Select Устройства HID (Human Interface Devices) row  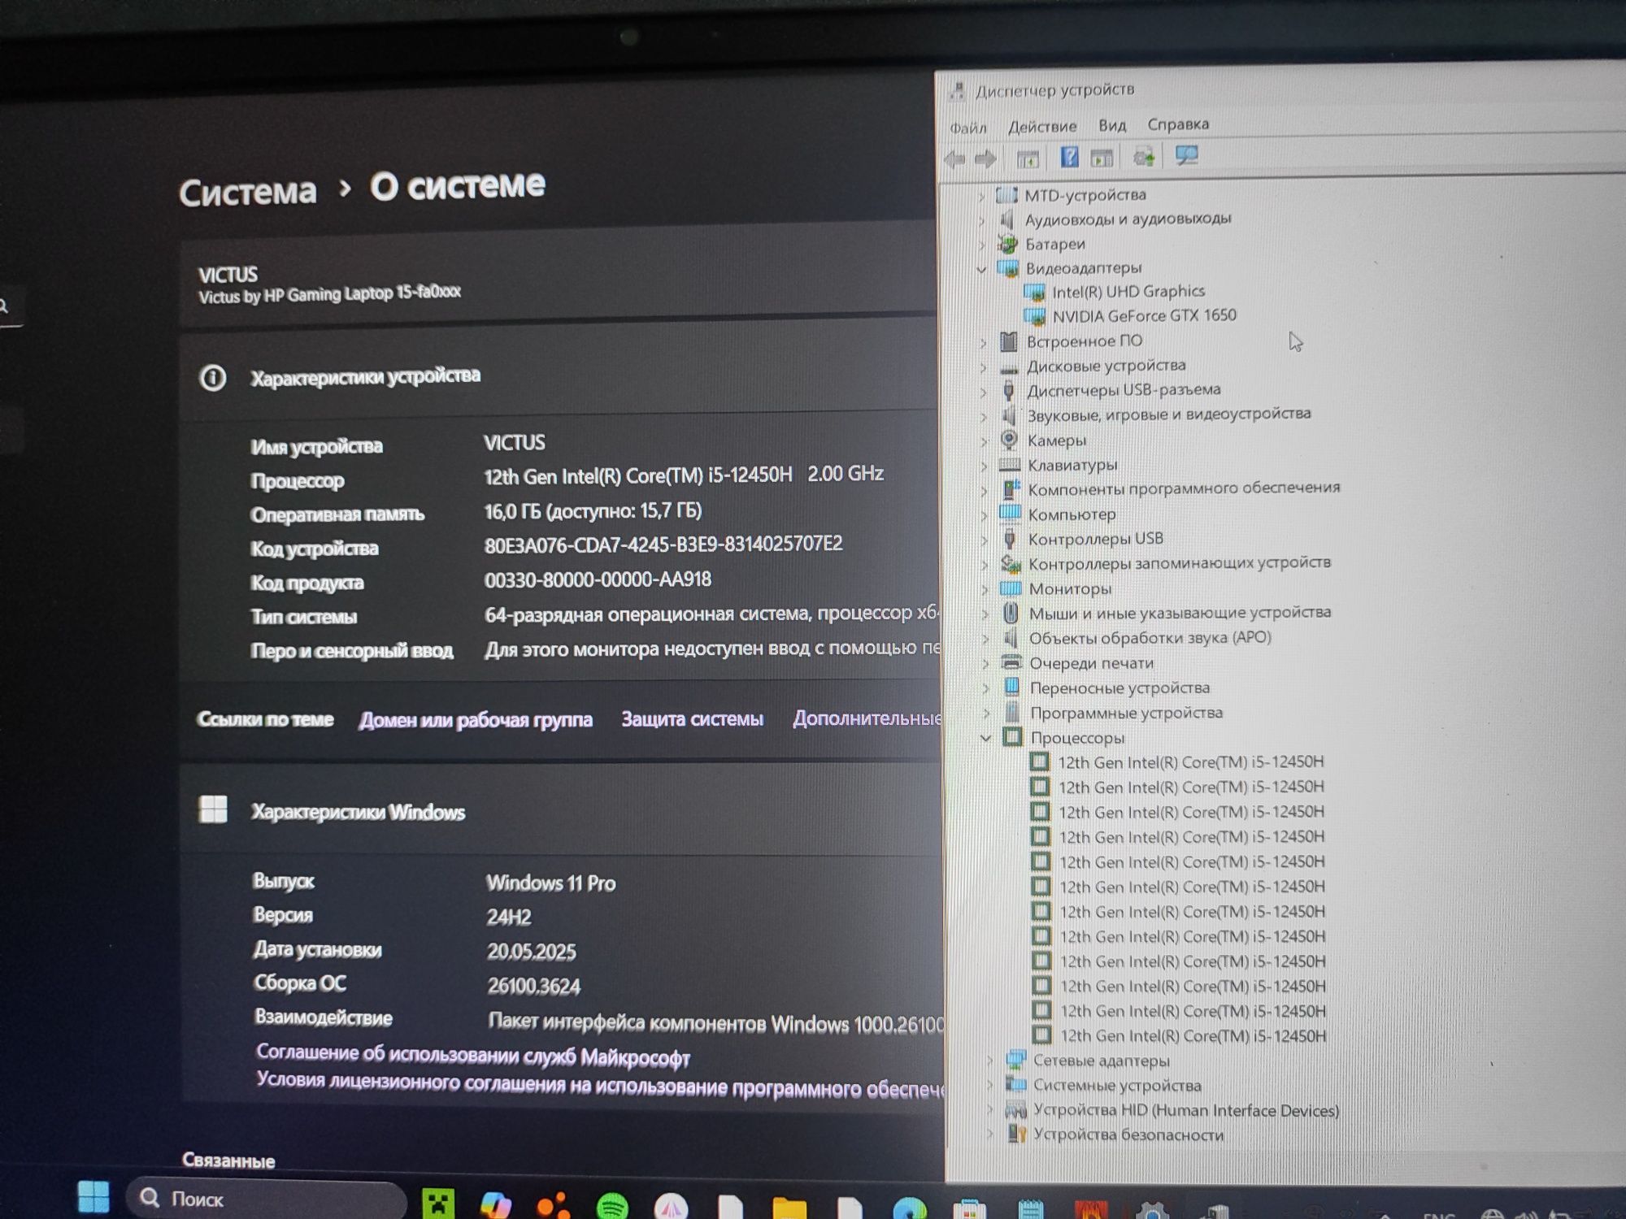pyautogui.click(x=1186, y=1111)
